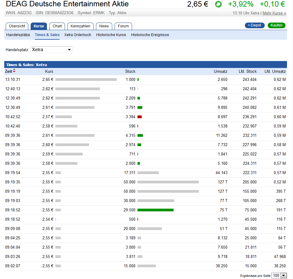This screenshot has height=279, width=293.
Task: Click the red volume bar for 3.384 Stück
Action: point(140,117)
